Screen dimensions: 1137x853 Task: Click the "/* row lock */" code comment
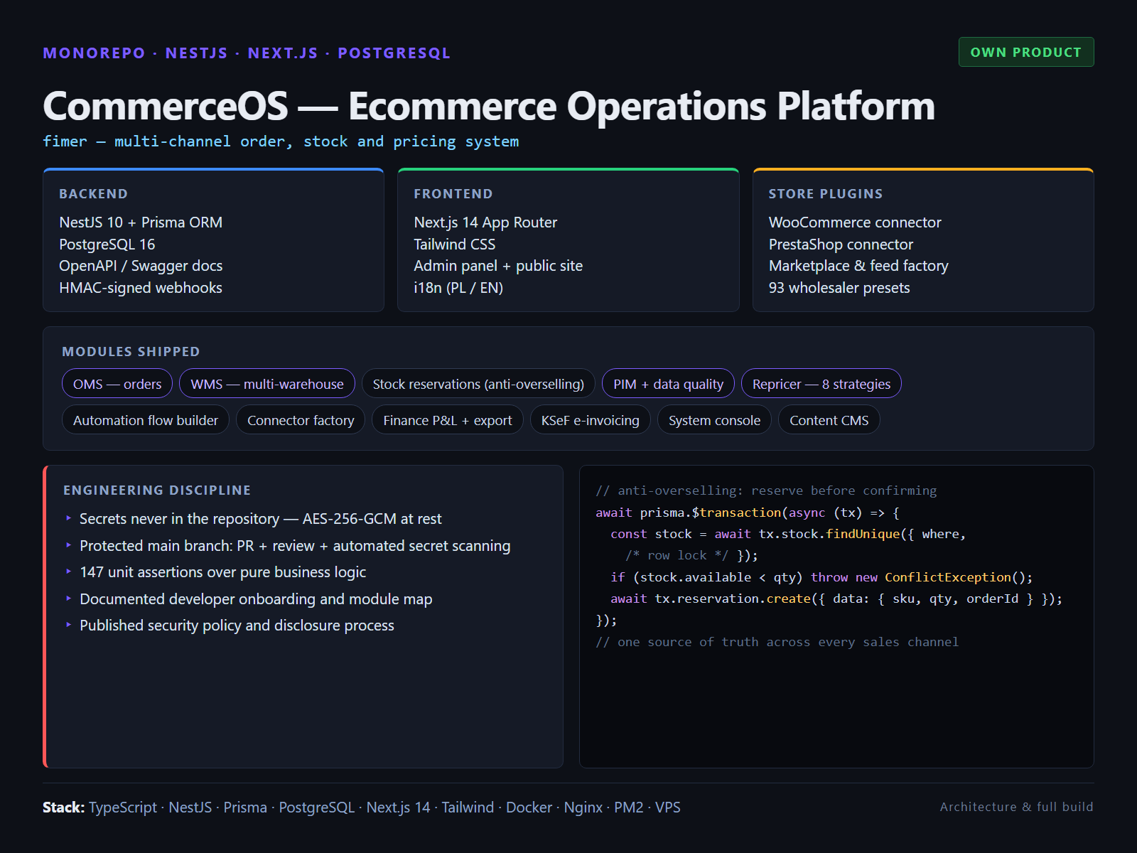[677, 555]
